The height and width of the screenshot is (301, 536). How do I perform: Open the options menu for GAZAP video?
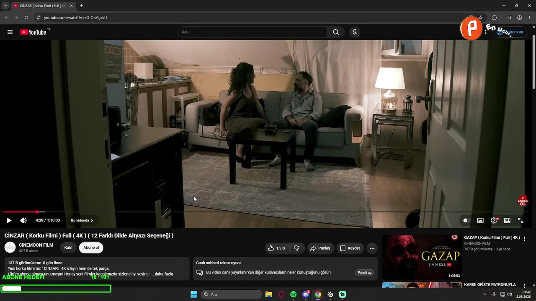tap(525, 239)
